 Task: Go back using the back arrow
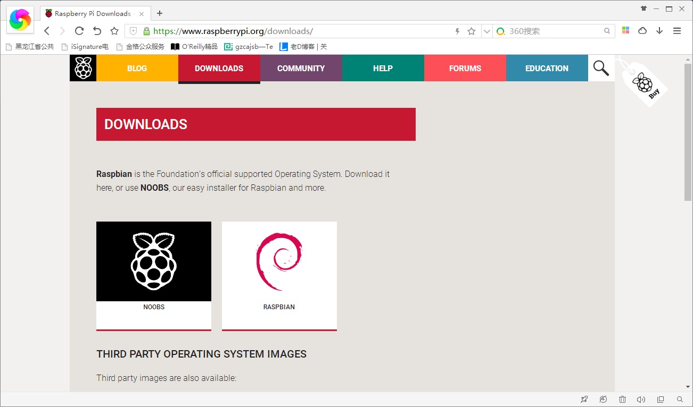[47, 31]
